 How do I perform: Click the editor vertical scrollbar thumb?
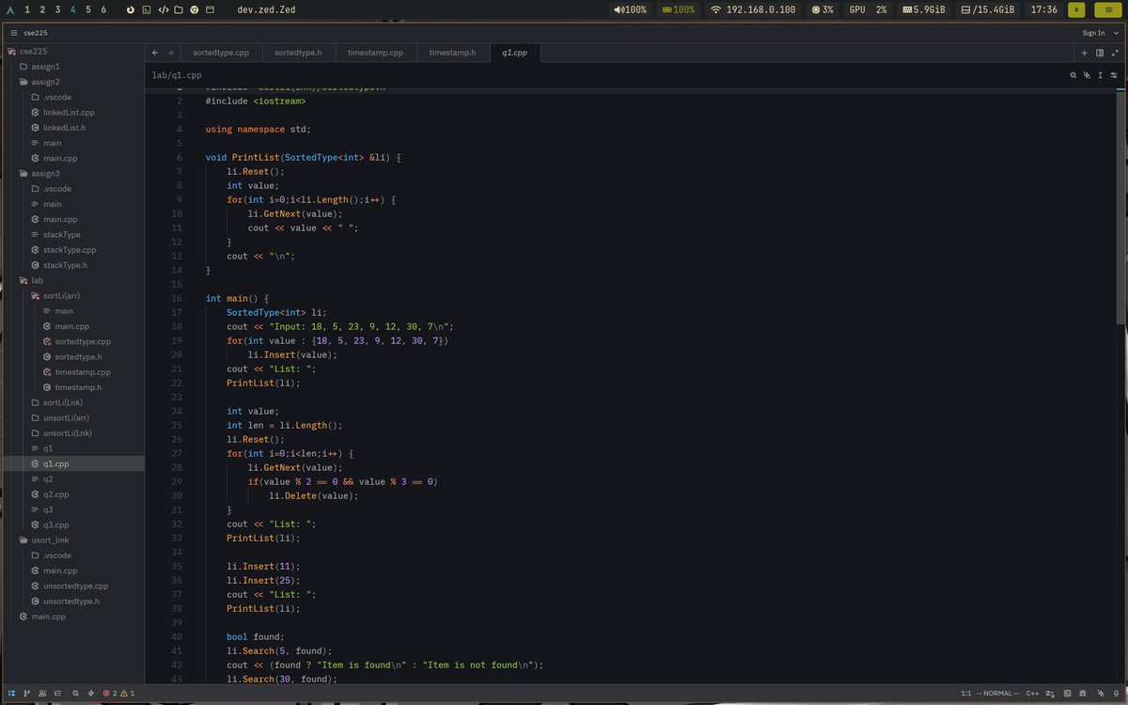(1120, 207)
